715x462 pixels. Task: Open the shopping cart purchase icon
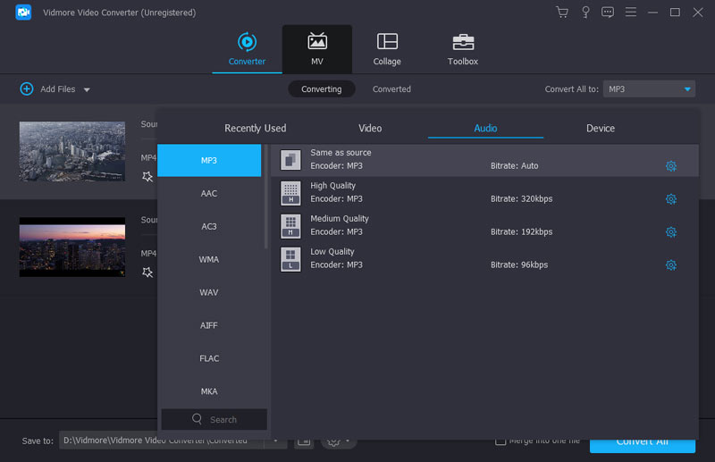point(562,13)
